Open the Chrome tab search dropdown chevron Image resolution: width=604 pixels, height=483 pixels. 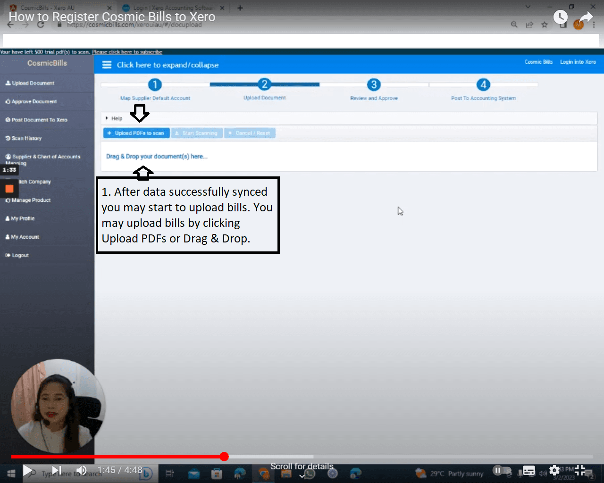point(528,7)
